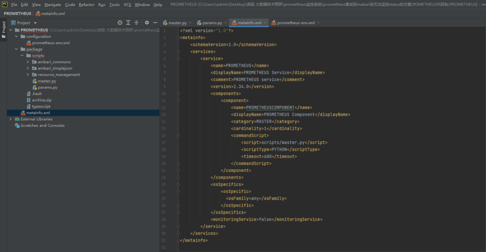This screenshot has height=252, width=486.
Task: Open the Project view dropdown selector
Action: 24,23
